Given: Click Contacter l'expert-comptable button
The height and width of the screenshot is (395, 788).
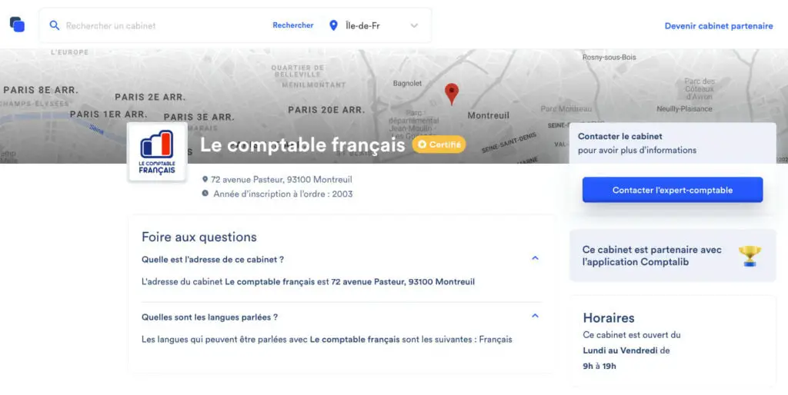Looking at the screenshot, I should 673,190.
